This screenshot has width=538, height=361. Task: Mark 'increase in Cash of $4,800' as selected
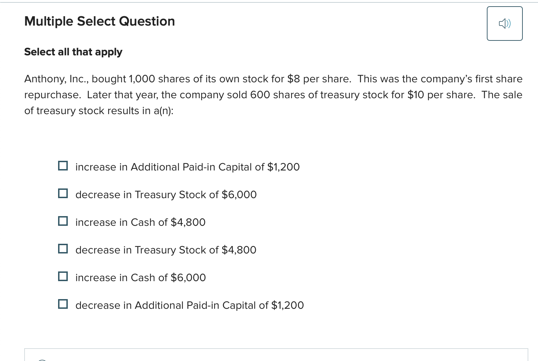63,221
